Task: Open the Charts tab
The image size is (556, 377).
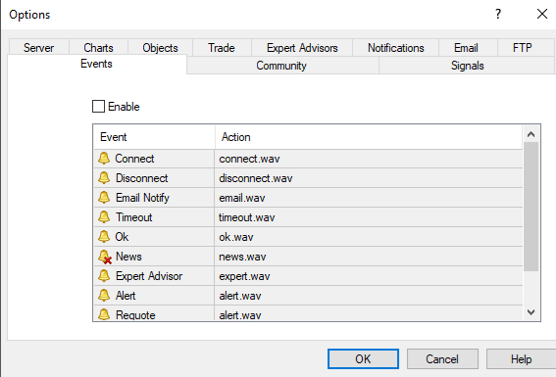Action: [x=98, y=48]
